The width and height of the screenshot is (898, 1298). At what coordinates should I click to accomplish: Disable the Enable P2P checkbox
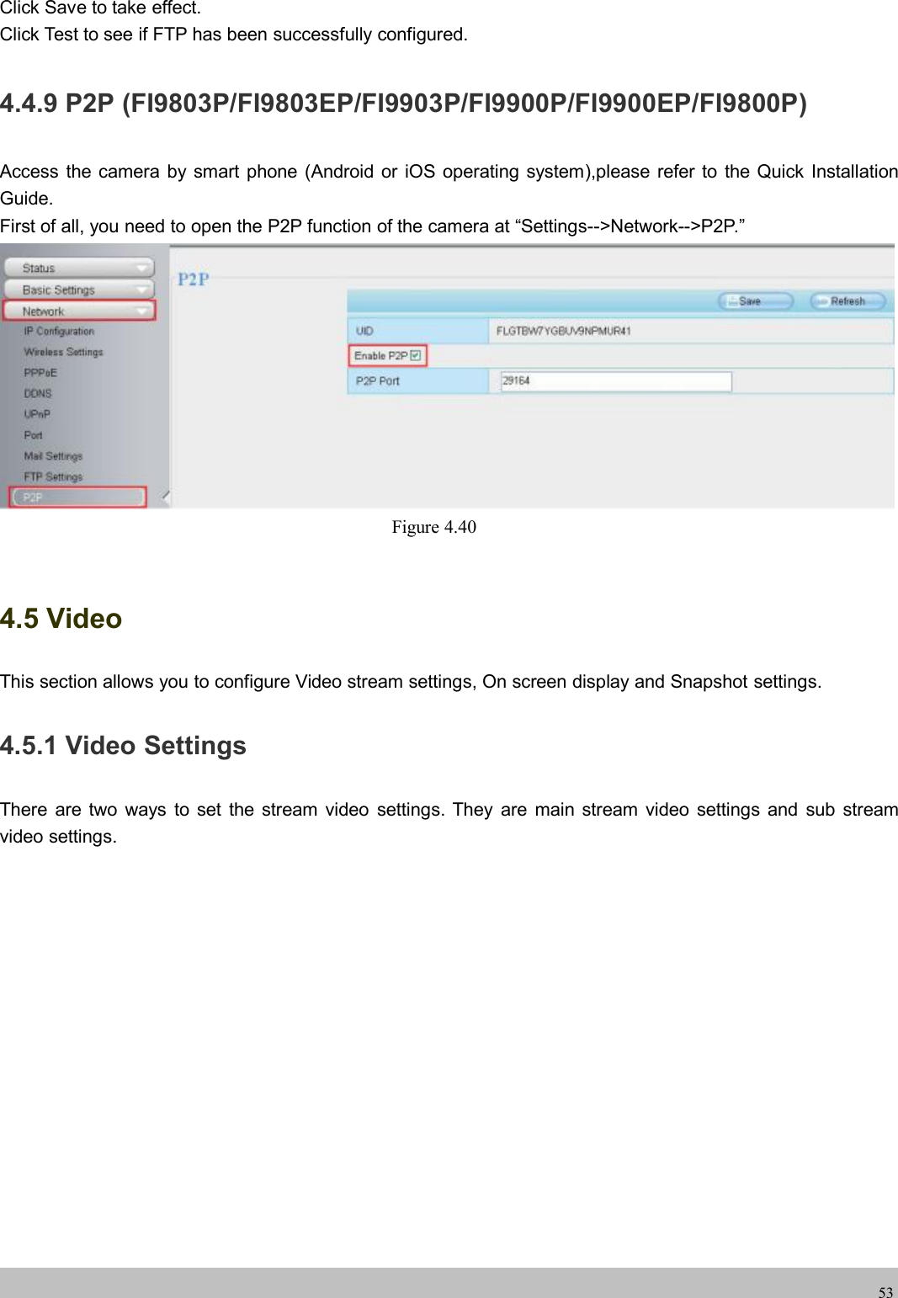pos(417,354)
